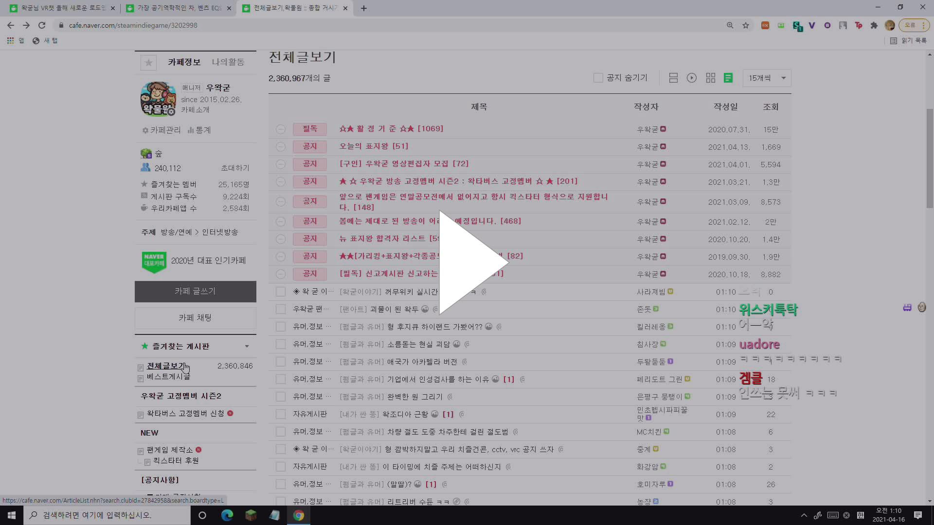The width and height of the screenshot is (934, 525).
Task: Click the page vertical scrollbar thumb
Action: [x=930, y=158]
